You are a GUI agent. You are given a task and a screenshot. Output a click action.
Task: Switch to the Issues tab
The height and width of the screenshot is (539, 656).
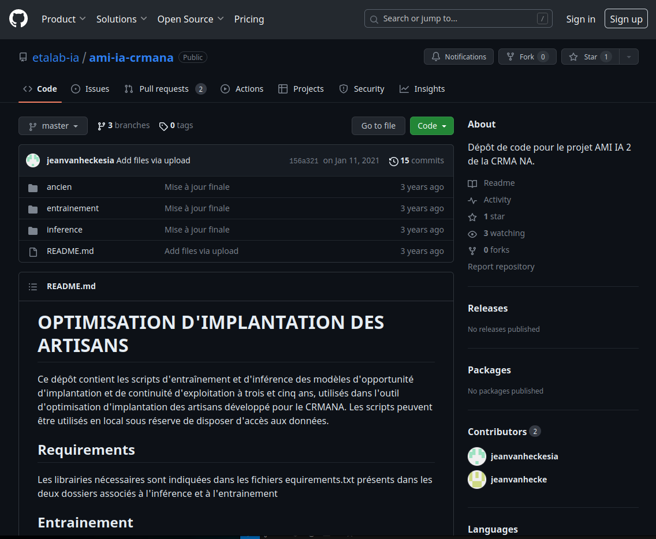(90, 89)
